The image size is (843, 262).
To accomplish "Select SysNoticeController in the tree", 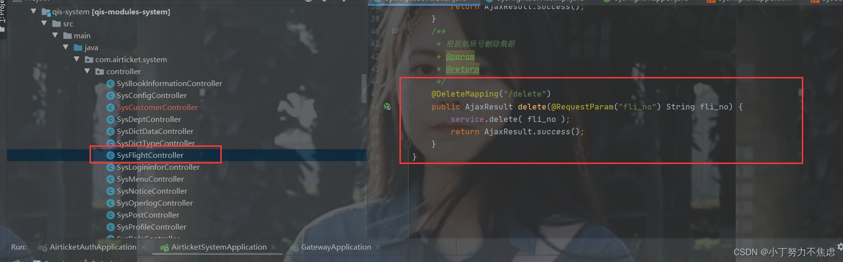I will pyautogui.click(x=152, y=191).
